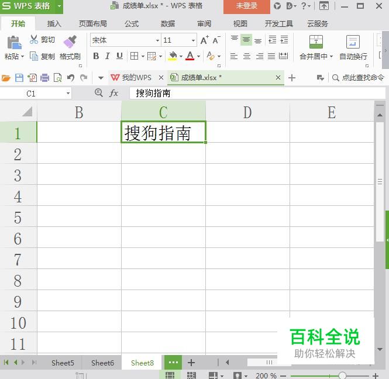Click the Copy icon

[x=34, y=56]
